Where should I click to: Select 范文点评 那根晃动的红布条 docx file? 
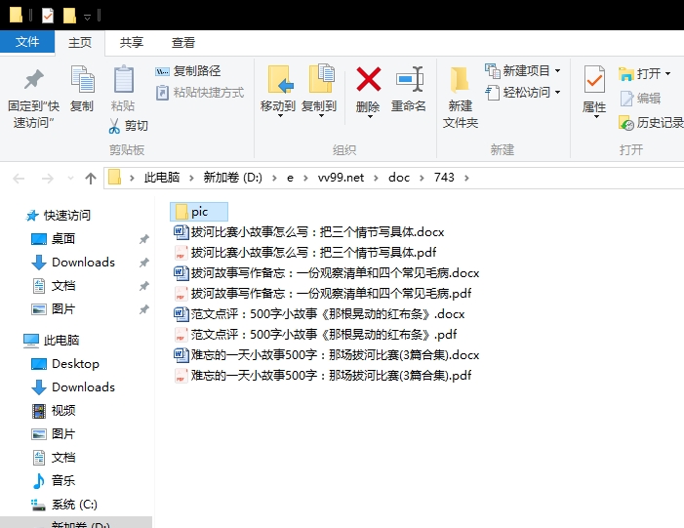click(x=319, y=314)
